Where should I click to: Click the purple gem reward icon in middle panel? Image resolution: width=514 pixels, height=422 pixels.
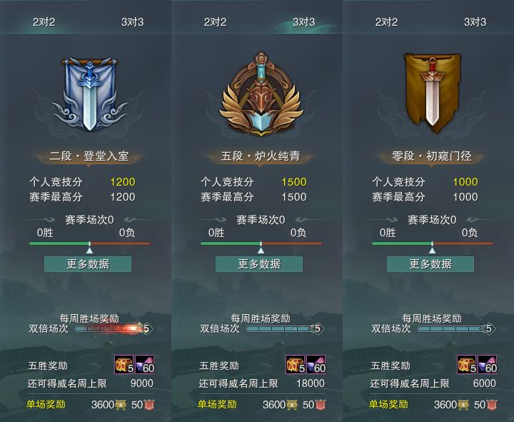(x=316, y=364)
